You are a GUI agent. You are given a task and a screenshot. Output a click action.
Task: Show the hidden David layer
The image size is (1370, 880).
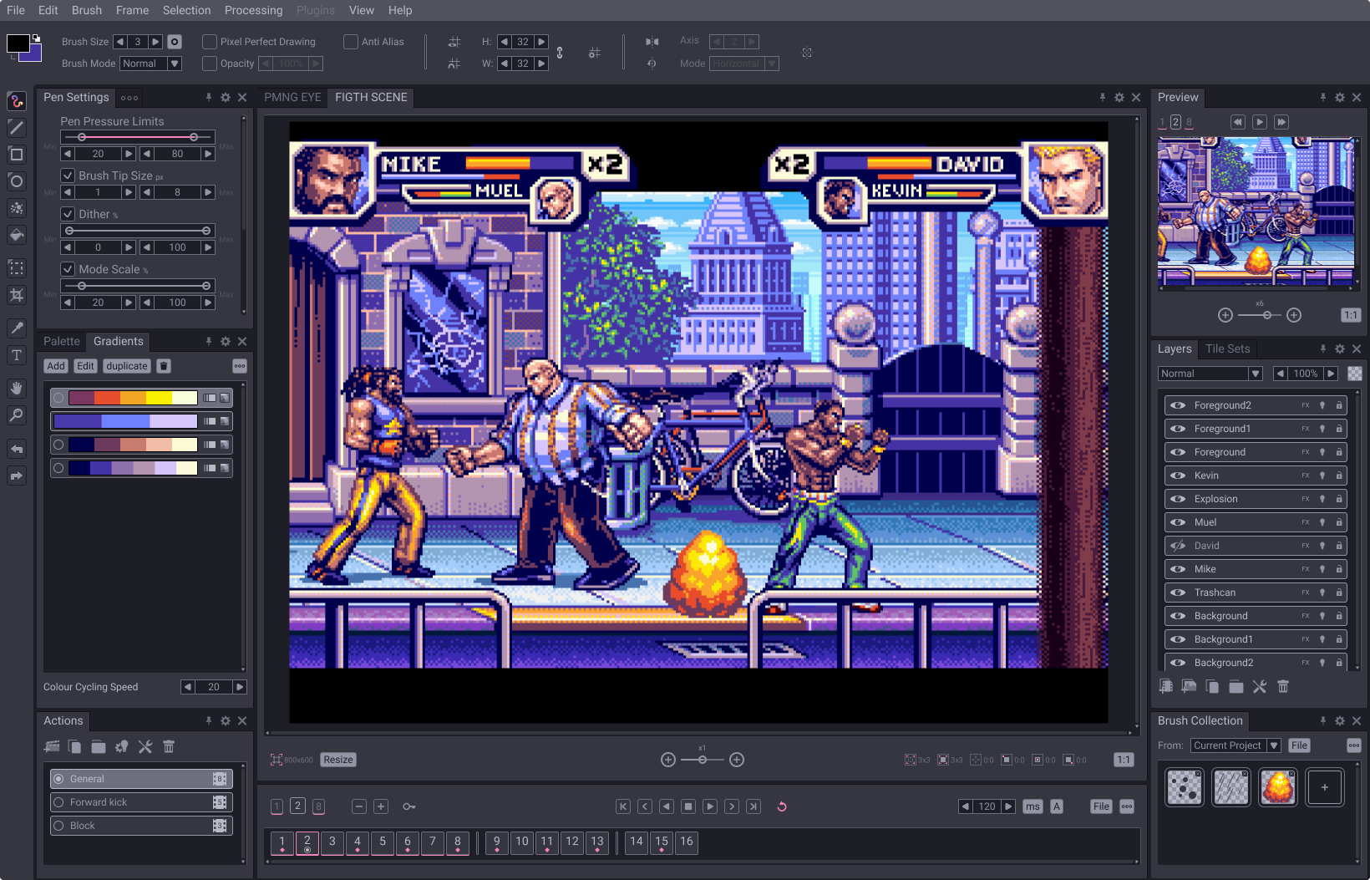point(1178,546)
